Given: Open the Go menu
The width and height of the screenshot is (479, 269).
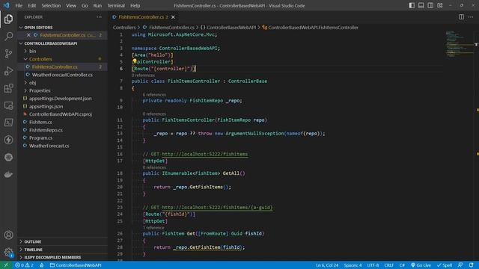Looking at the screenshot, I should pyautogui.click(x=85, y=5).
